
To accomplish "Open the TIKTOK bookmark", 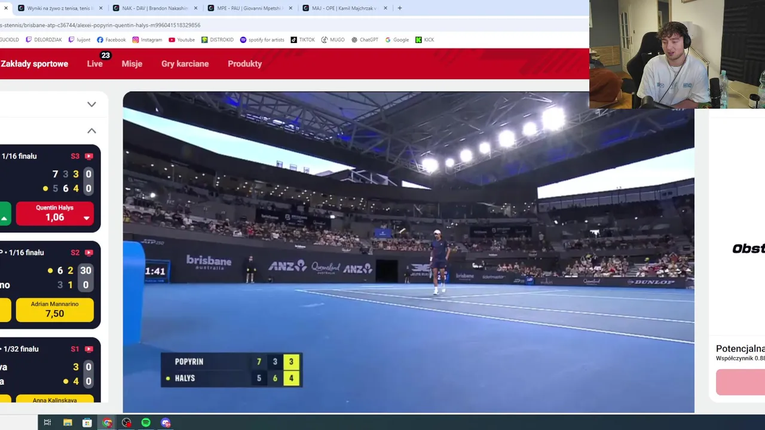I will click(303, 39).
